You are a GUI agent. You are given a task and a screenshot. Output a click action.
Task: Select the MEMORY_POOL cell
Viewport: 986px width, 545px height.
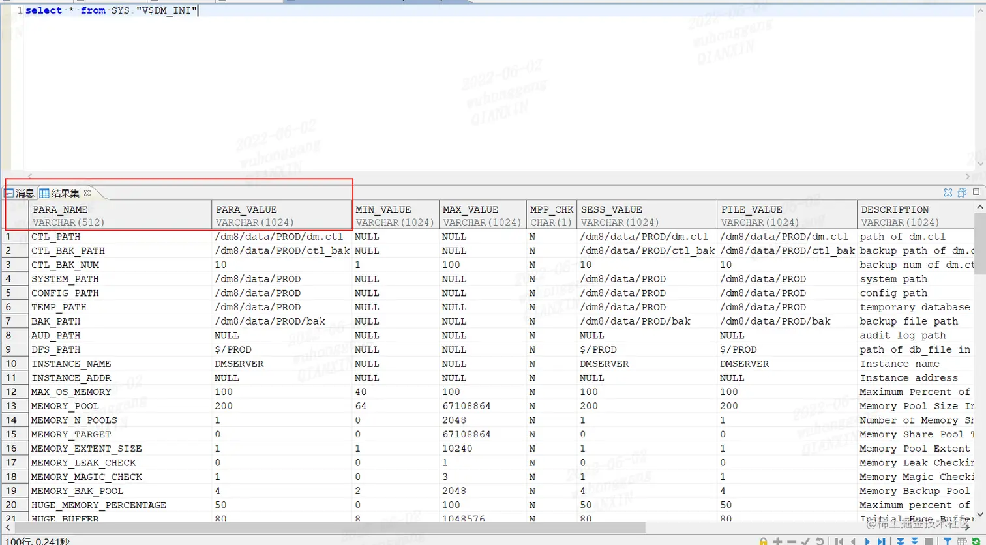(x=121, y=406)
